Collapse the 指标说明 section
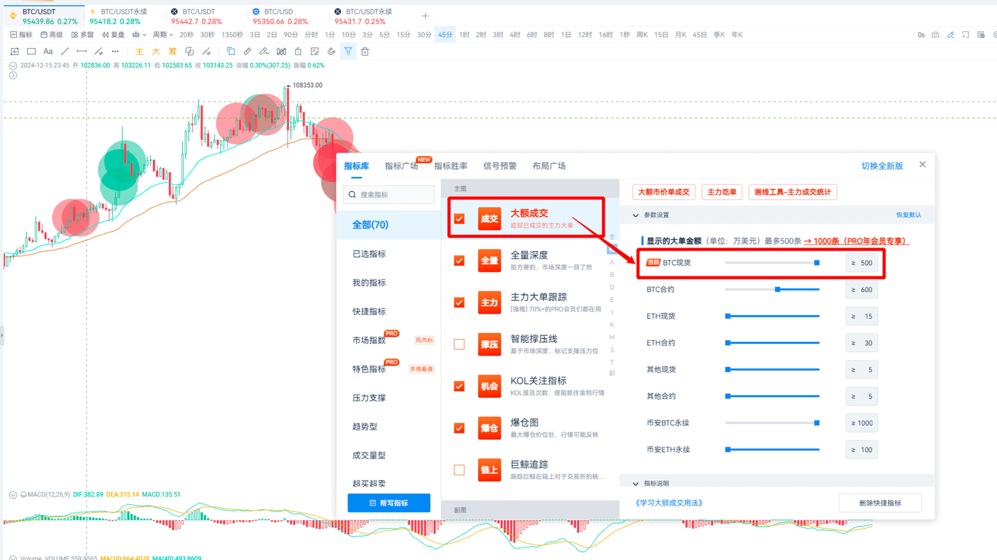 pos(635,483)
